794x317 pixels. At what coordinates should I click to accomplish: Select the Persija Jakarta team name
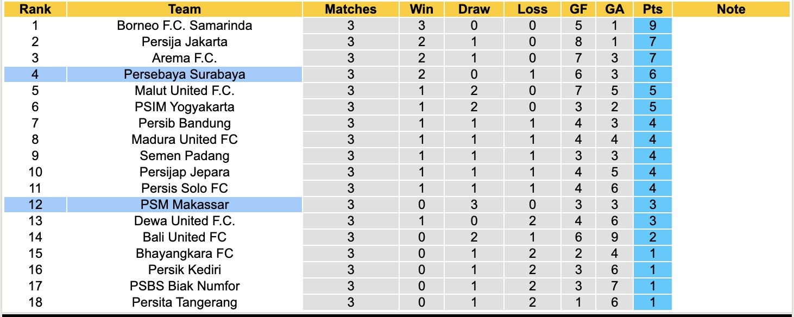(185, 42)
